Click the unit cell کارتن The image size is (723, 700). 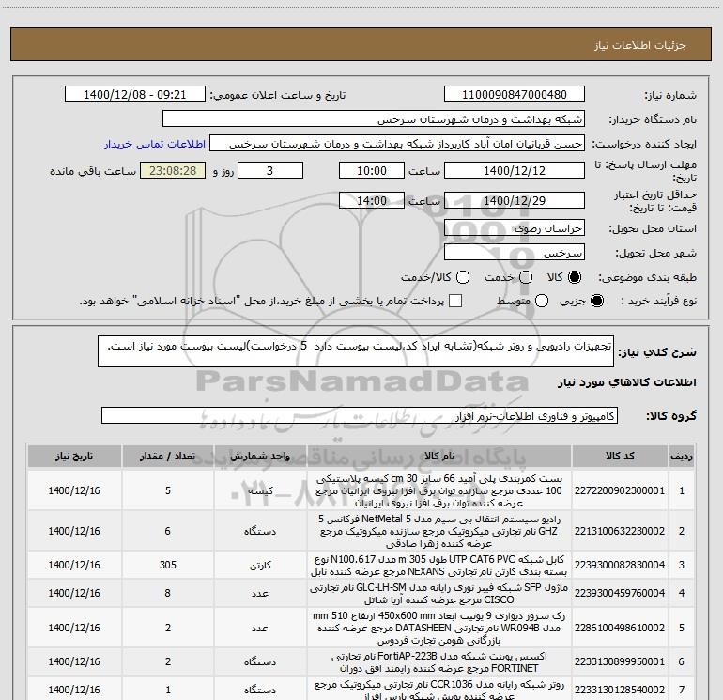tap(260, 565)
